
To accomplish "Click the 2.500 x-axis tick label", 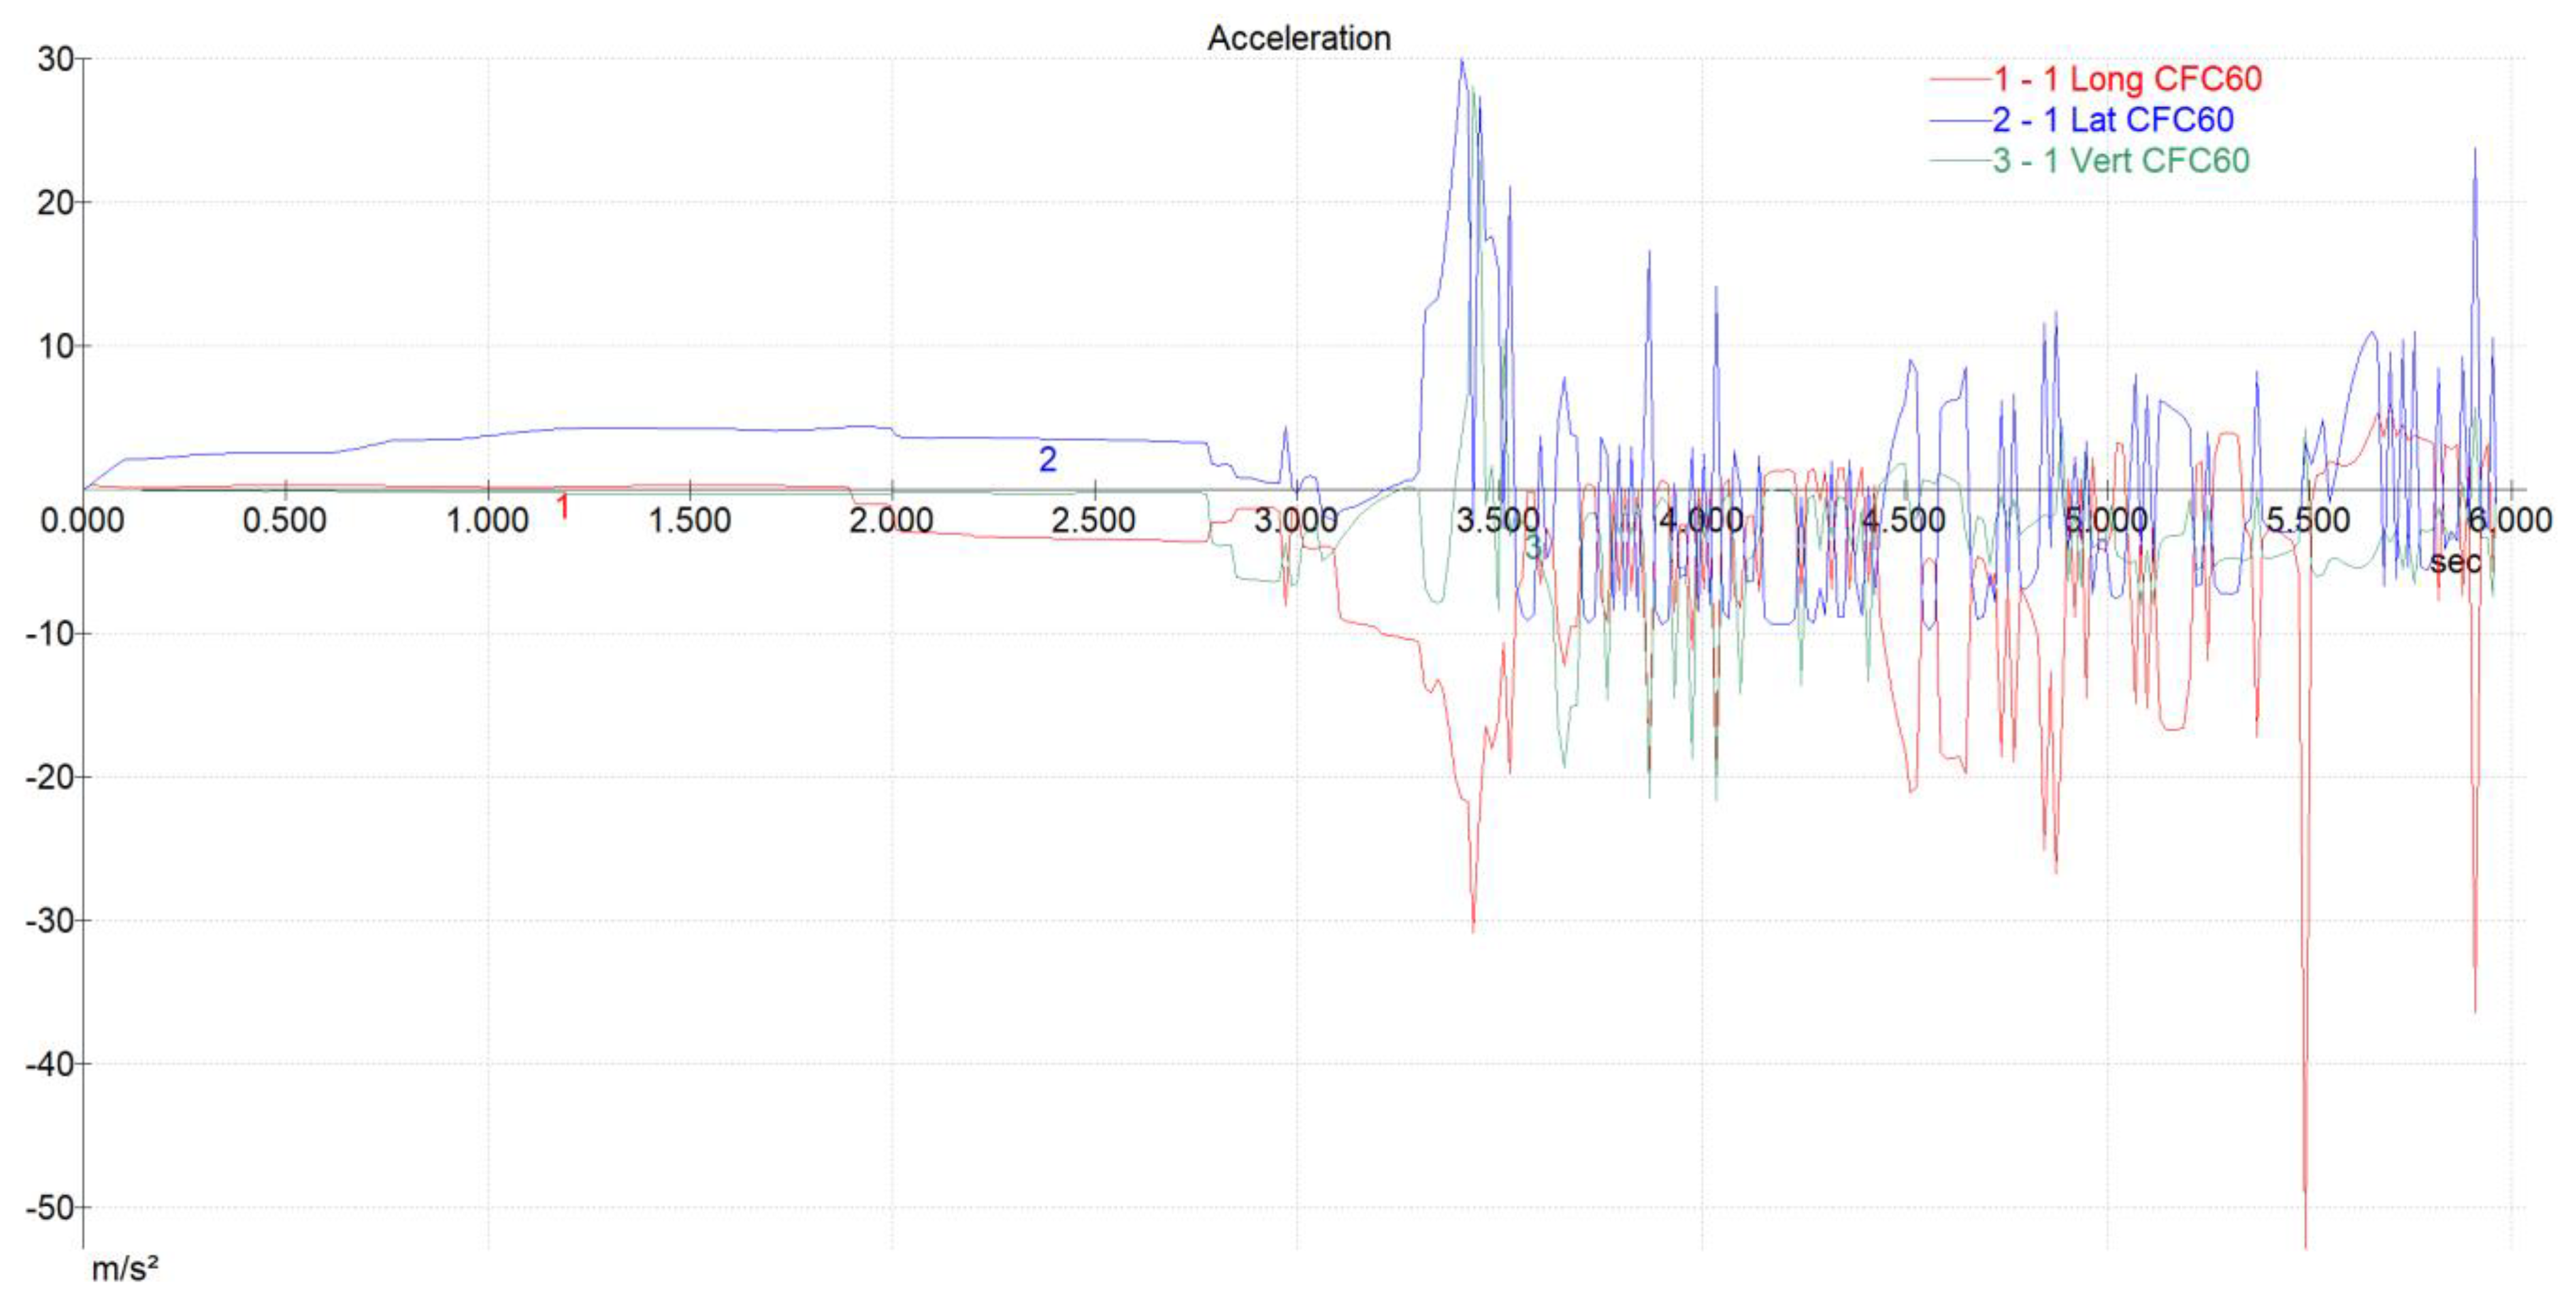I will click(1093, 521).
